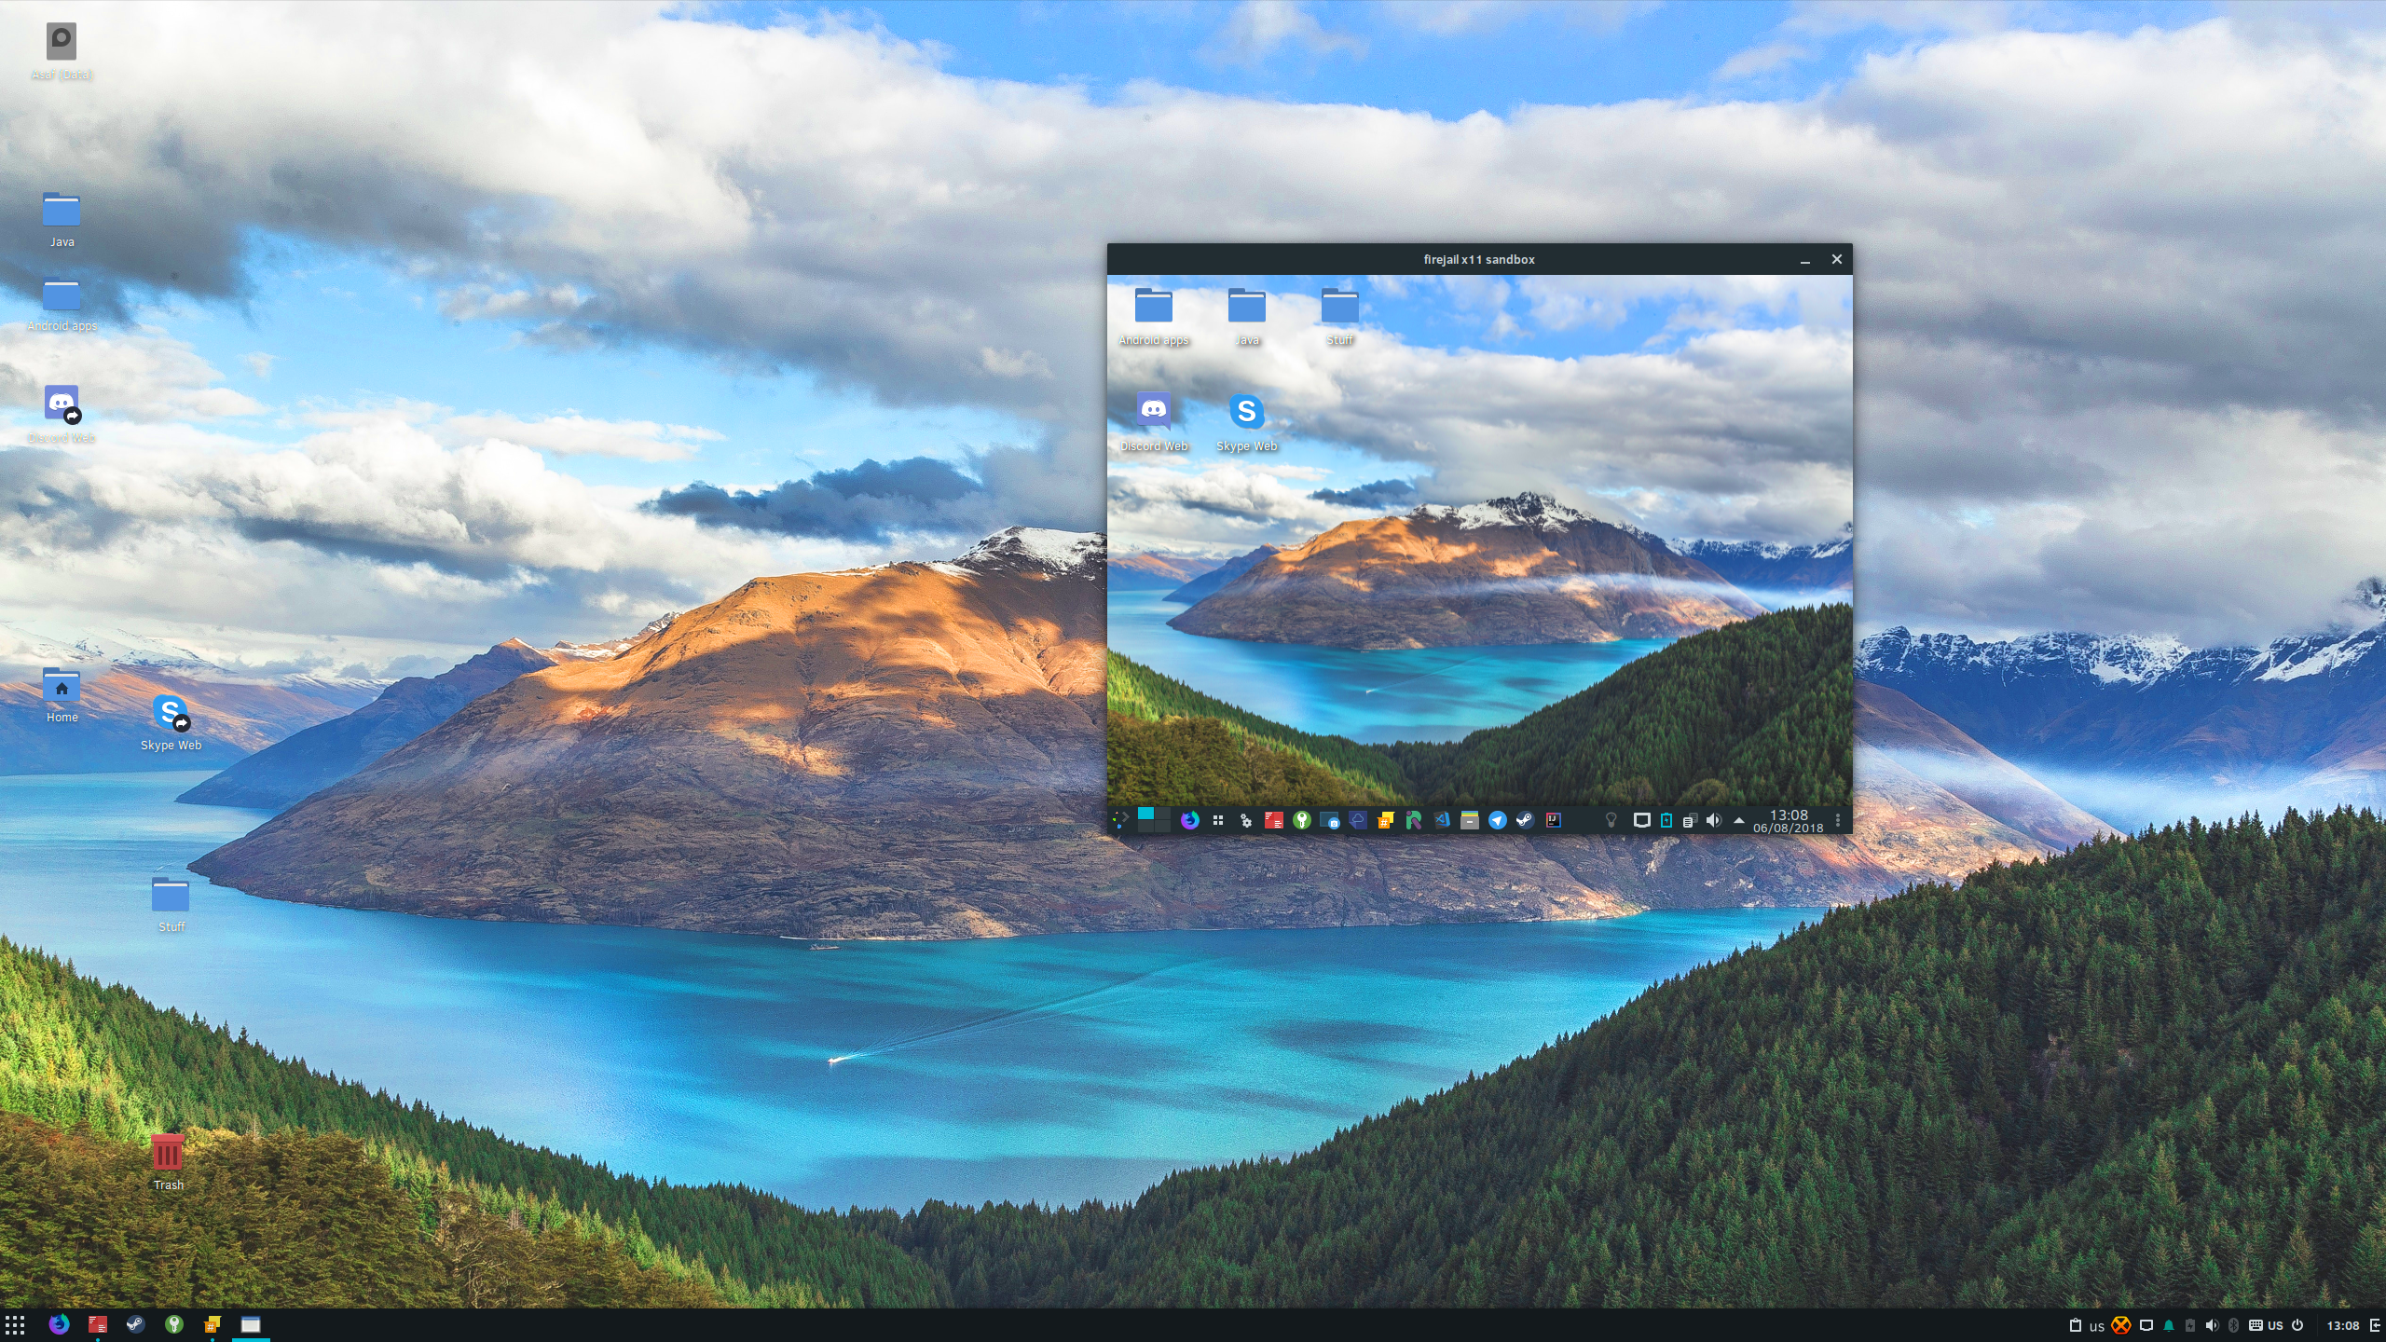Open the cyan battery icon in sandbox tray
The width and height of the screenshot is (2386, 1342).
[1666, 820]
